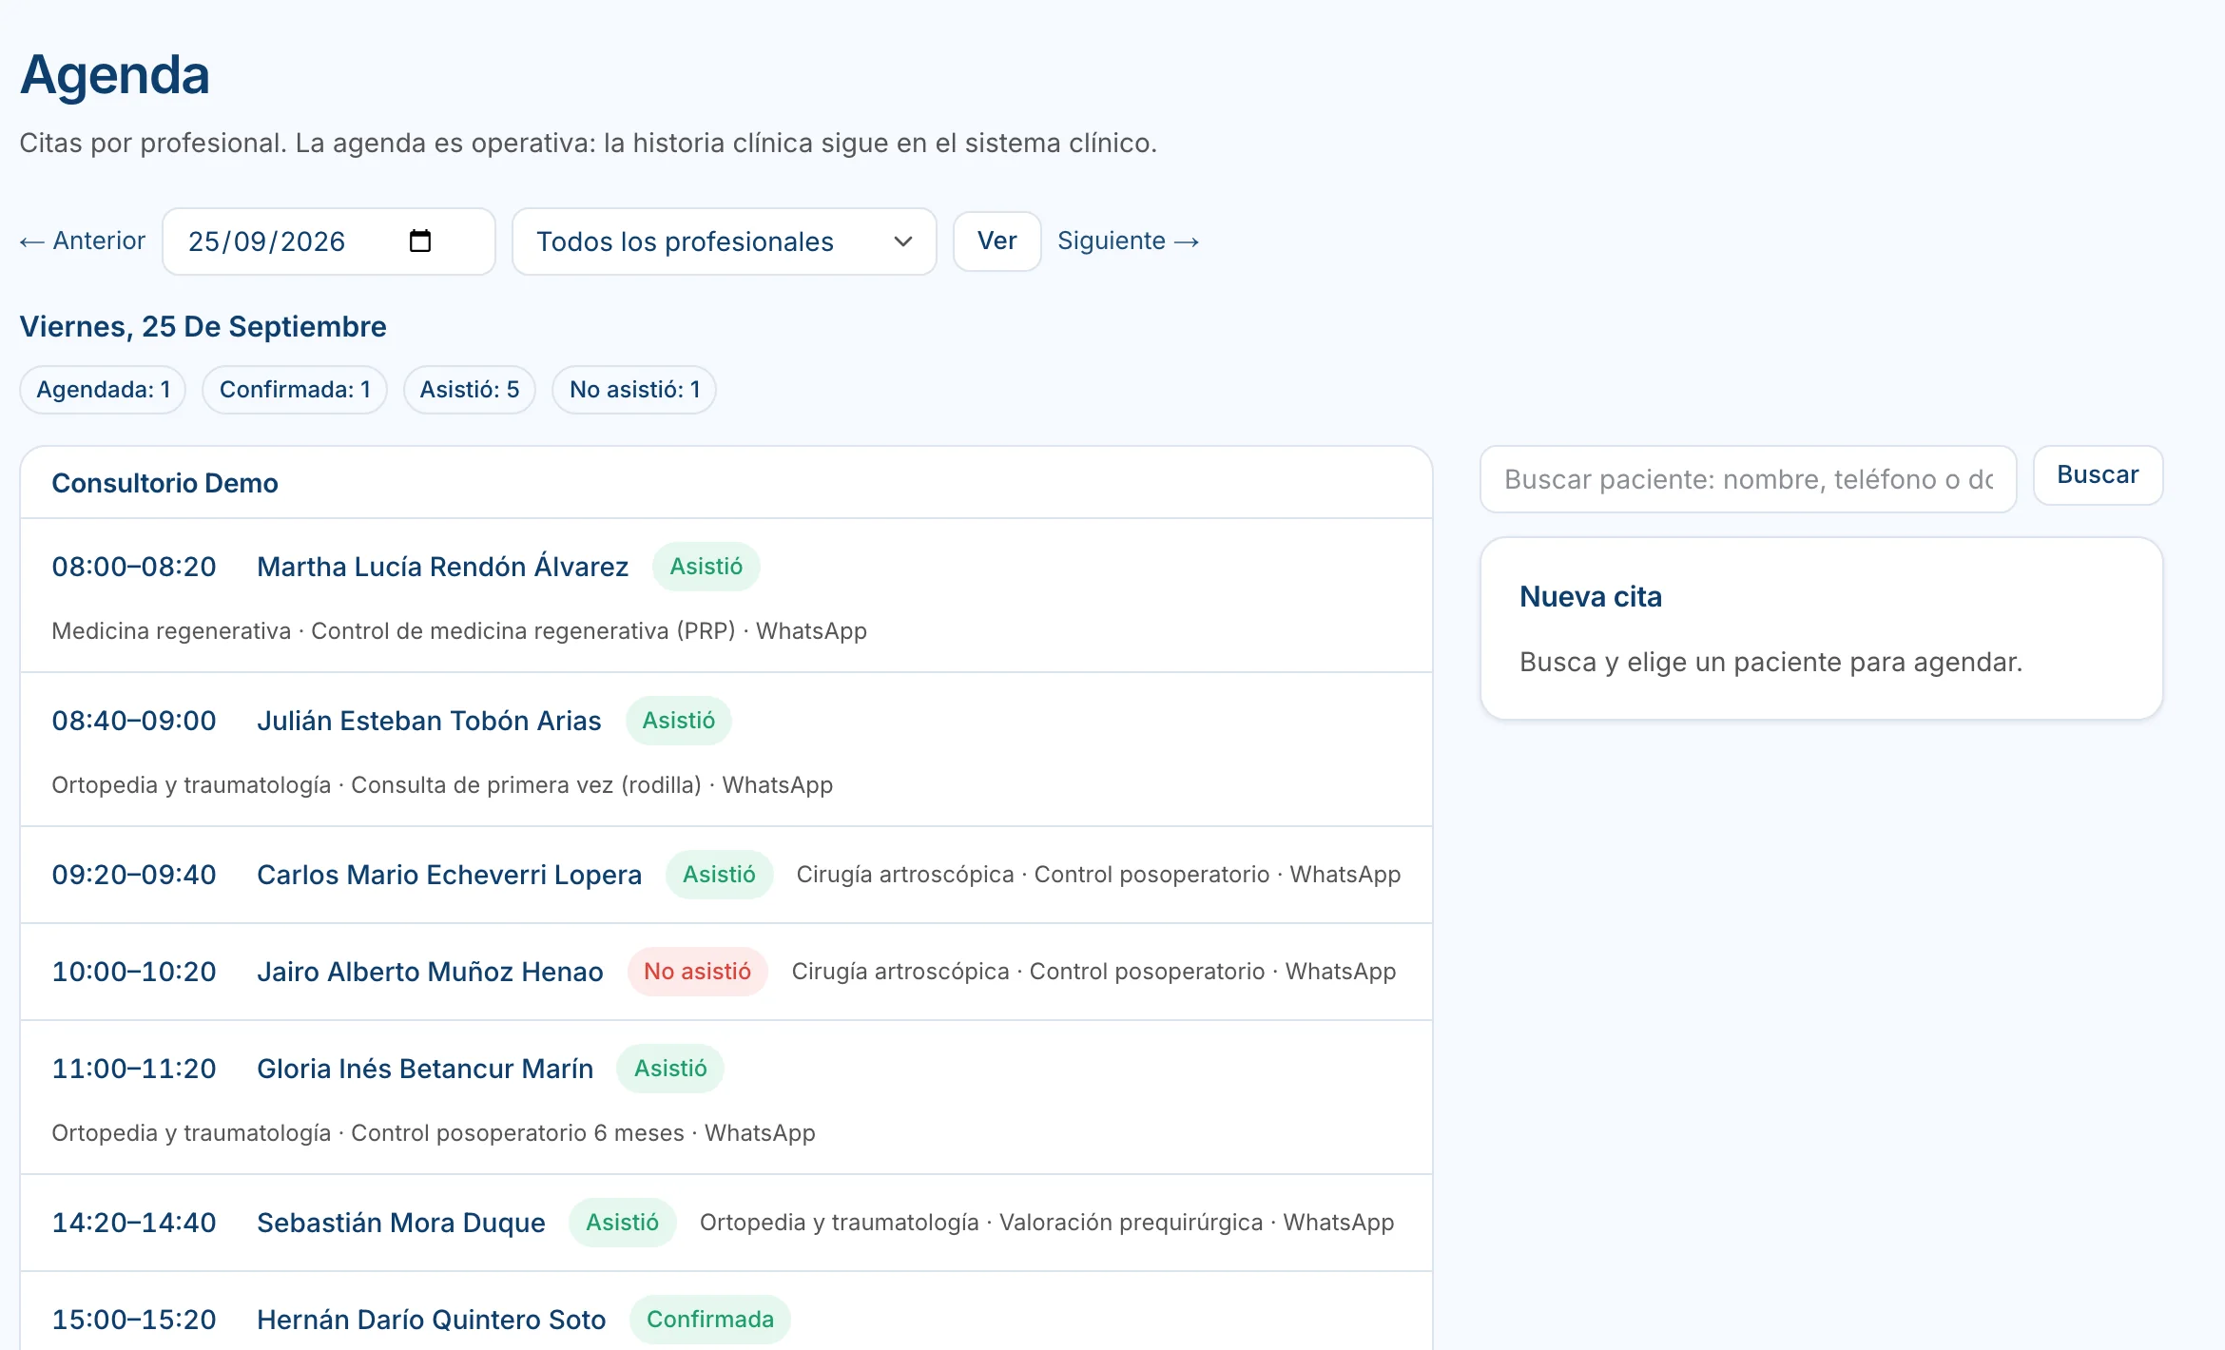The height and width of the screenshot is (1350, 2225).
Task: Select the Agendada: 1 status chip
Action: click(103, 390)
